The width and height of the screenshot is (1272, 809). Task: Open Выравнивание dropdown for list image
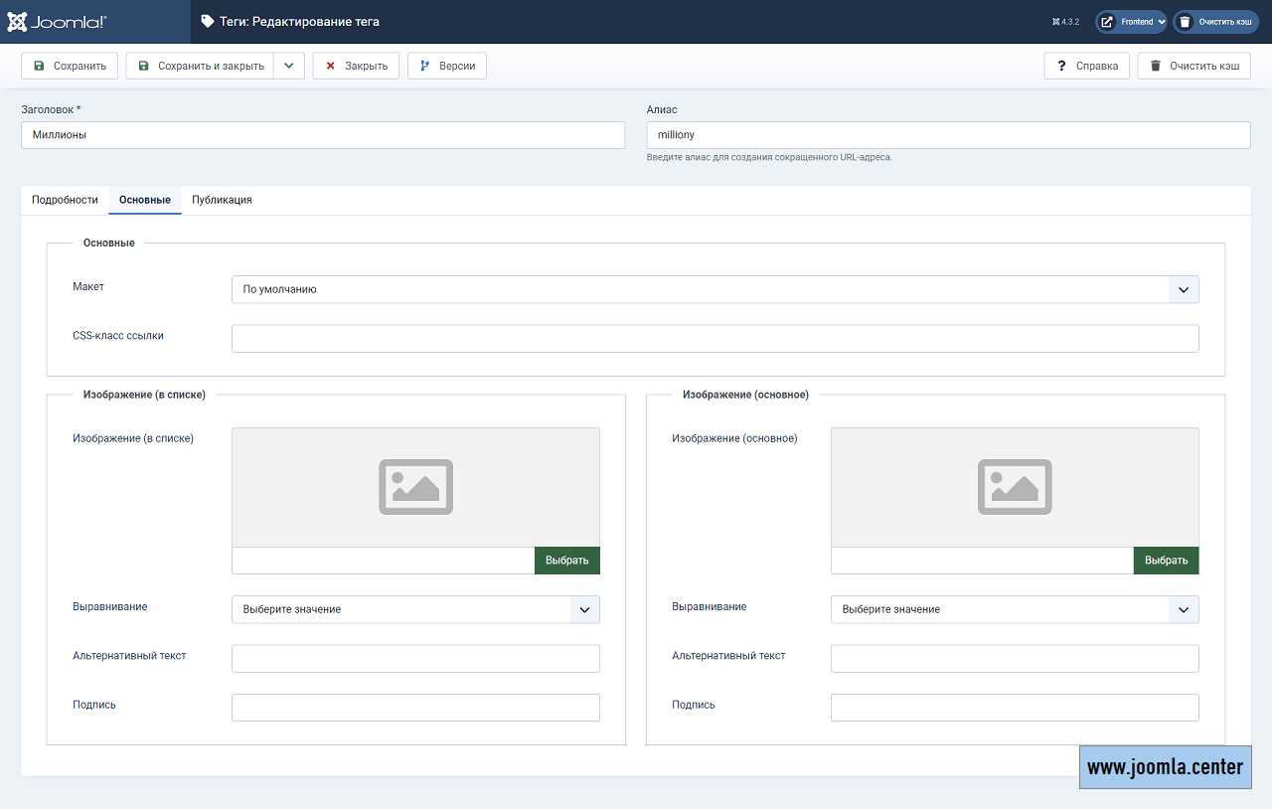click(x=415, y=609)
